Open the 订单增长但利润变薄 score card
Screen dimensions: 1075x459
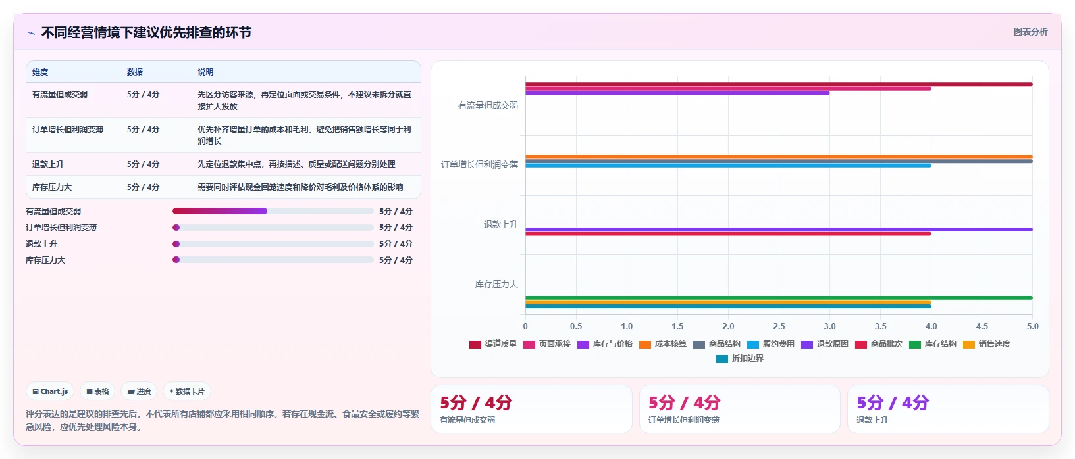tap(740, 409)
